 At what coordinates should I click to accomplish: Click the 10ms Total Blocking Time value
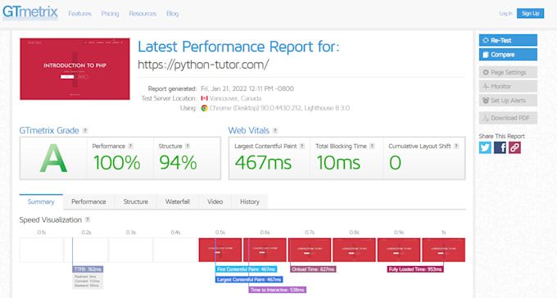[338, 163]
